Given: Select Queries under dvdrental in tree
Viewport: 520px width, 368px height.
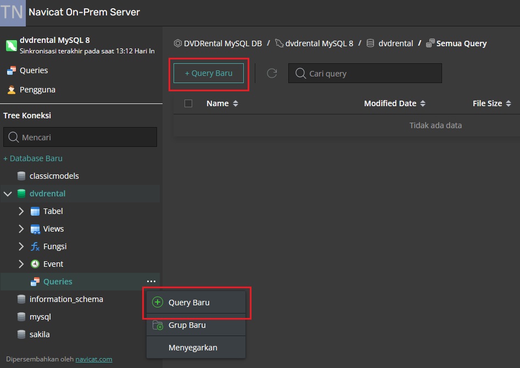Looking at the screenshot, I should [x=58, y=282].
